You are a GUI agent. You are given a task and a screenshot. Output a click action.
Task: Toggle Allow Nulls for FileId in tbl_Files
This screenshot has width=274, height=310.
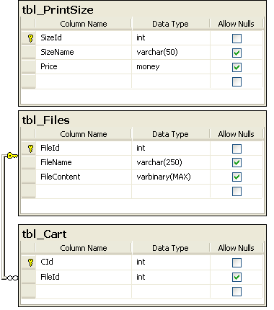coord(237,149)
